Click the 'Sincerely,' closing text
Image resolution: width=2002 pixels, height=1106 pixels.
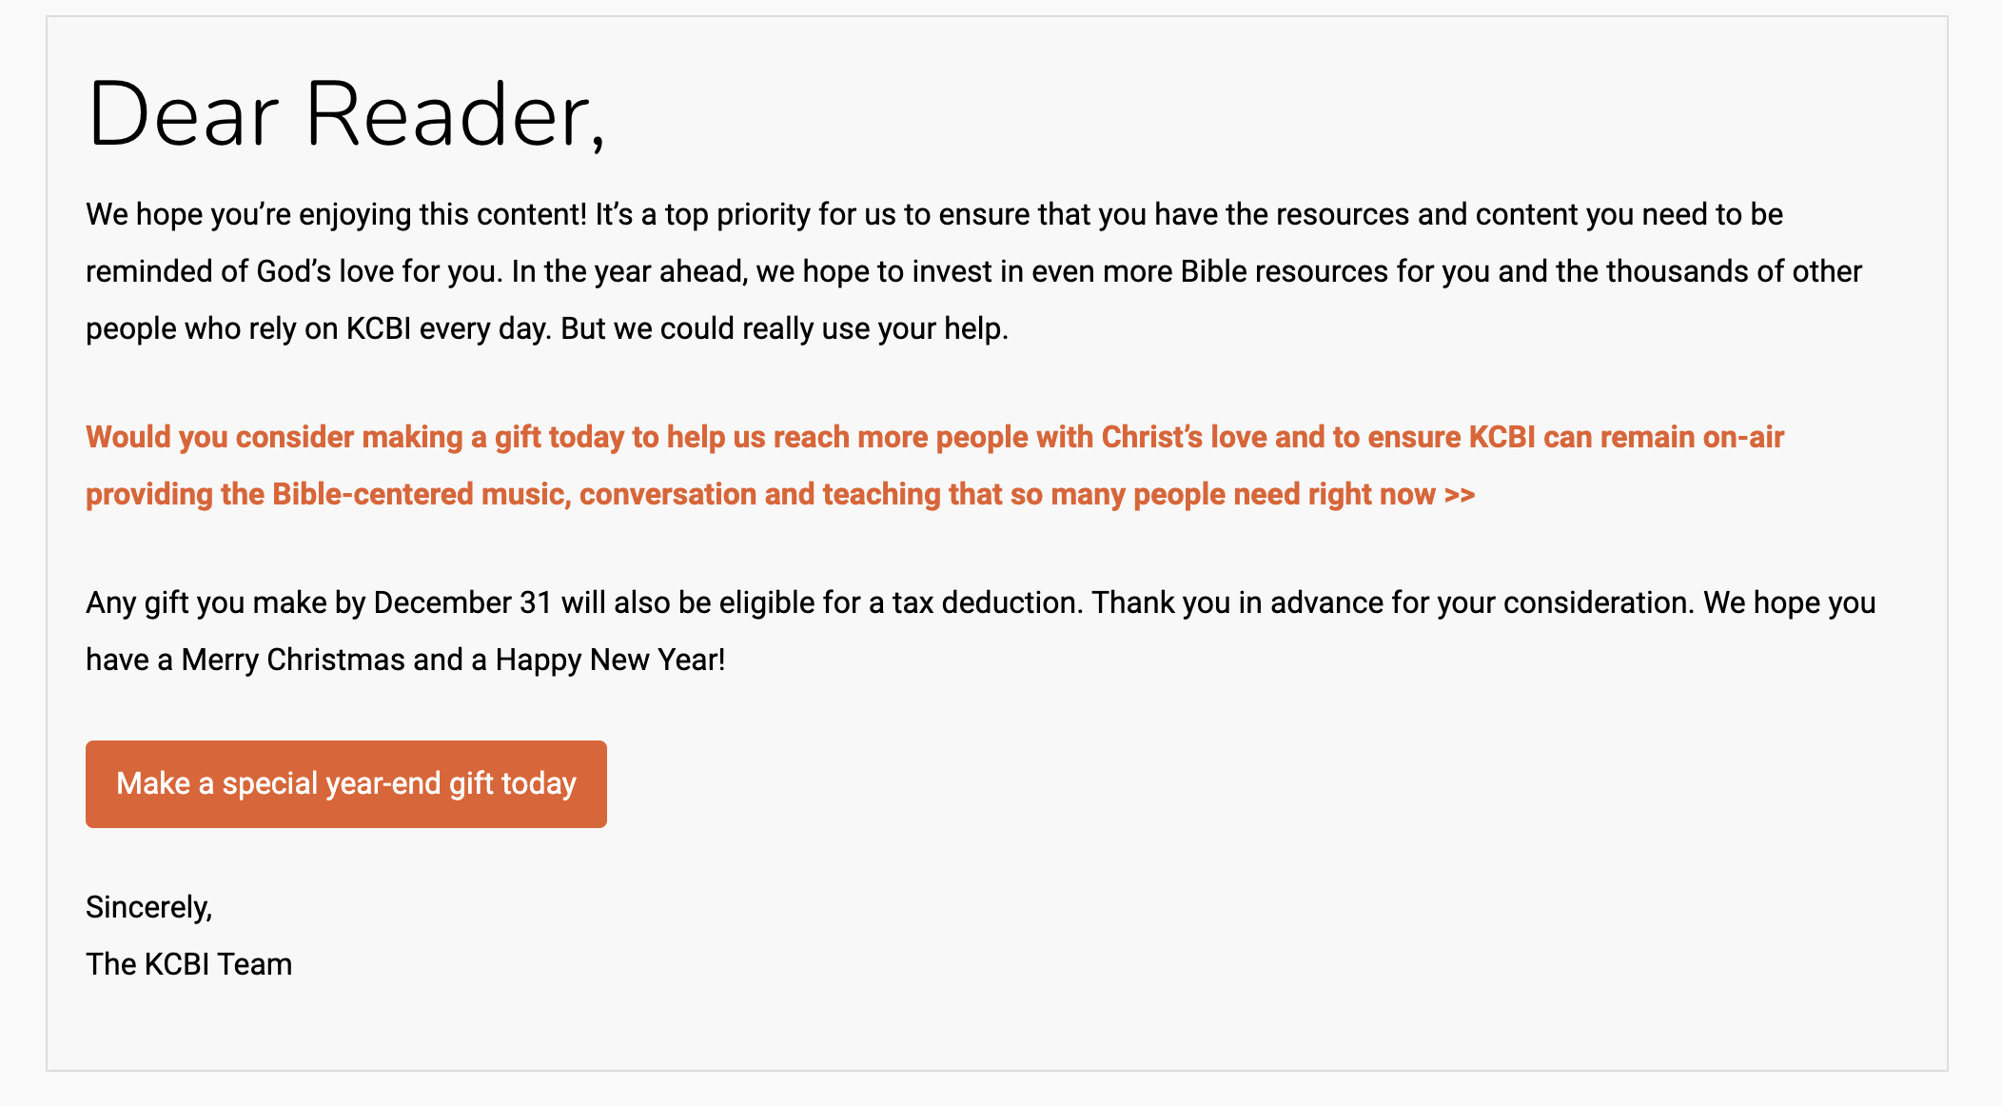[x=149, y=908]
